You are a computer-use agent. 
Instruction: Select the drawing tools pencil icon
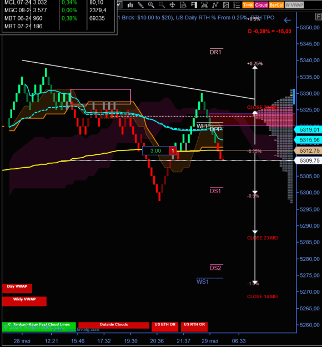pos(140,5)
